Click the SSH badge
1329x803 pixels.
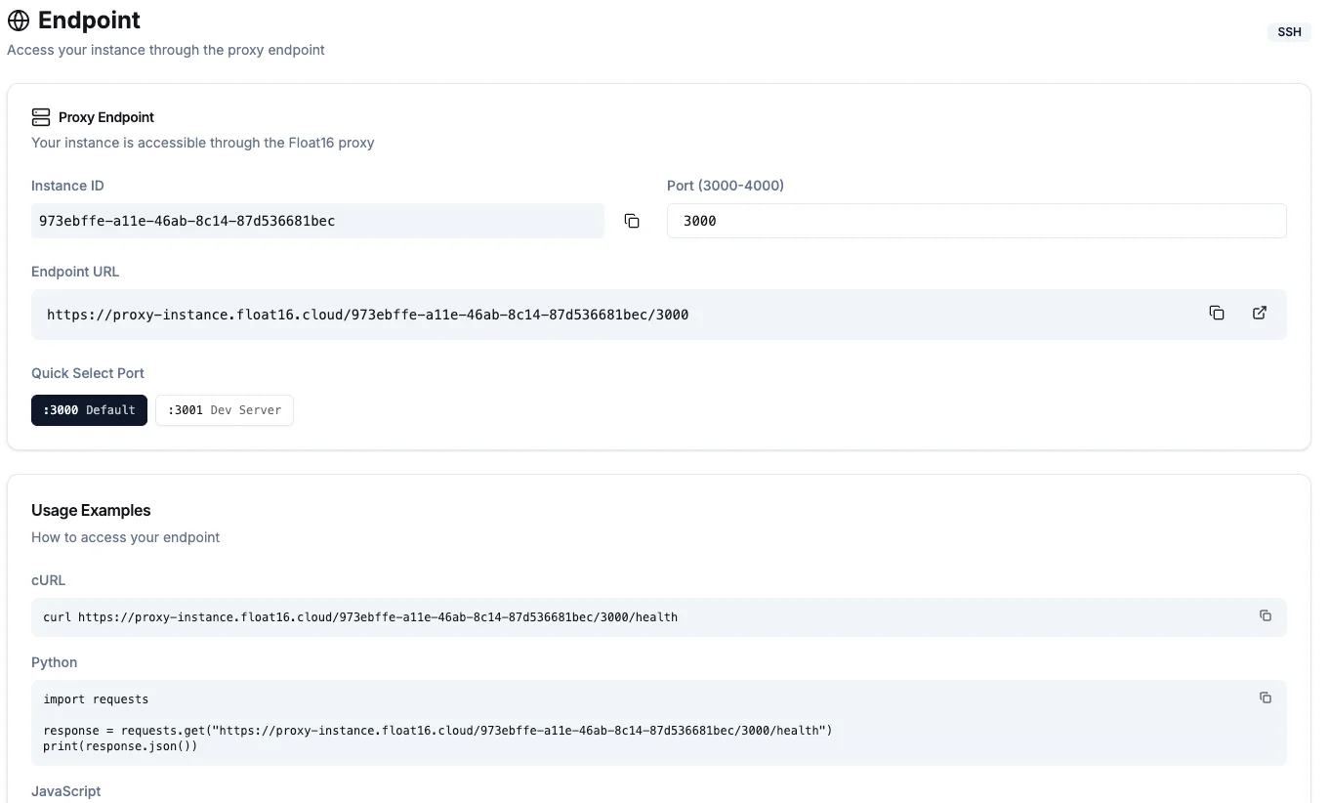click(x=1289, y=32)
